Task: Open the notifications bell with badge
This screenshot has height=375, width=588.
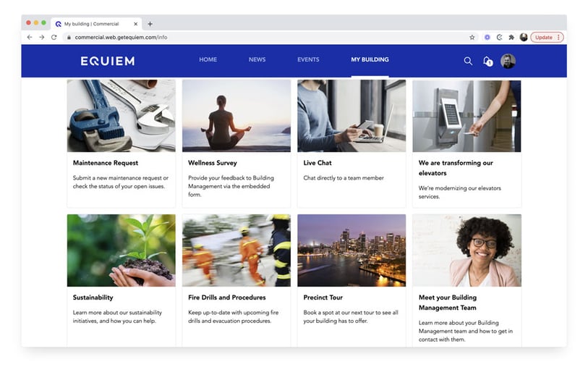Action: [x=487, y=61]
